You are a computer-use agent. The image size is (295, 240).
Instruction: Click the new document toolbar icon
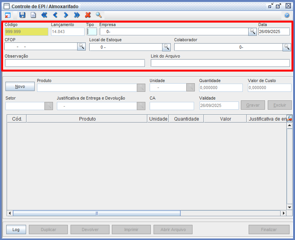pos(33,15)
